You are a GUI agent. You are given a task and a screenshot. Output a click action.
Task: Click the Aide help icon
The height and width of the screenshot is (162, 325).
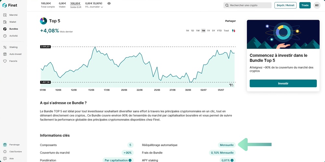click(x=5, y=158)
